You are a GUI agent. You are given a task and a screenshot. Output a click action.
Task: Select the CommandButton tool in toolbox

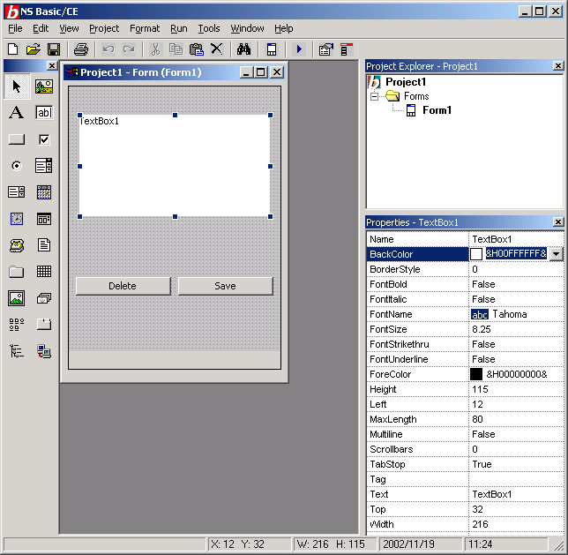17,139
